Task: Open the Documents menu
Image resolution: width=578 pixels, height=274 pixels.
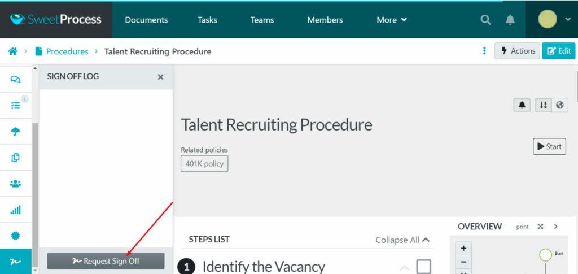Action: pyautogui.click(x=146, y=20)
